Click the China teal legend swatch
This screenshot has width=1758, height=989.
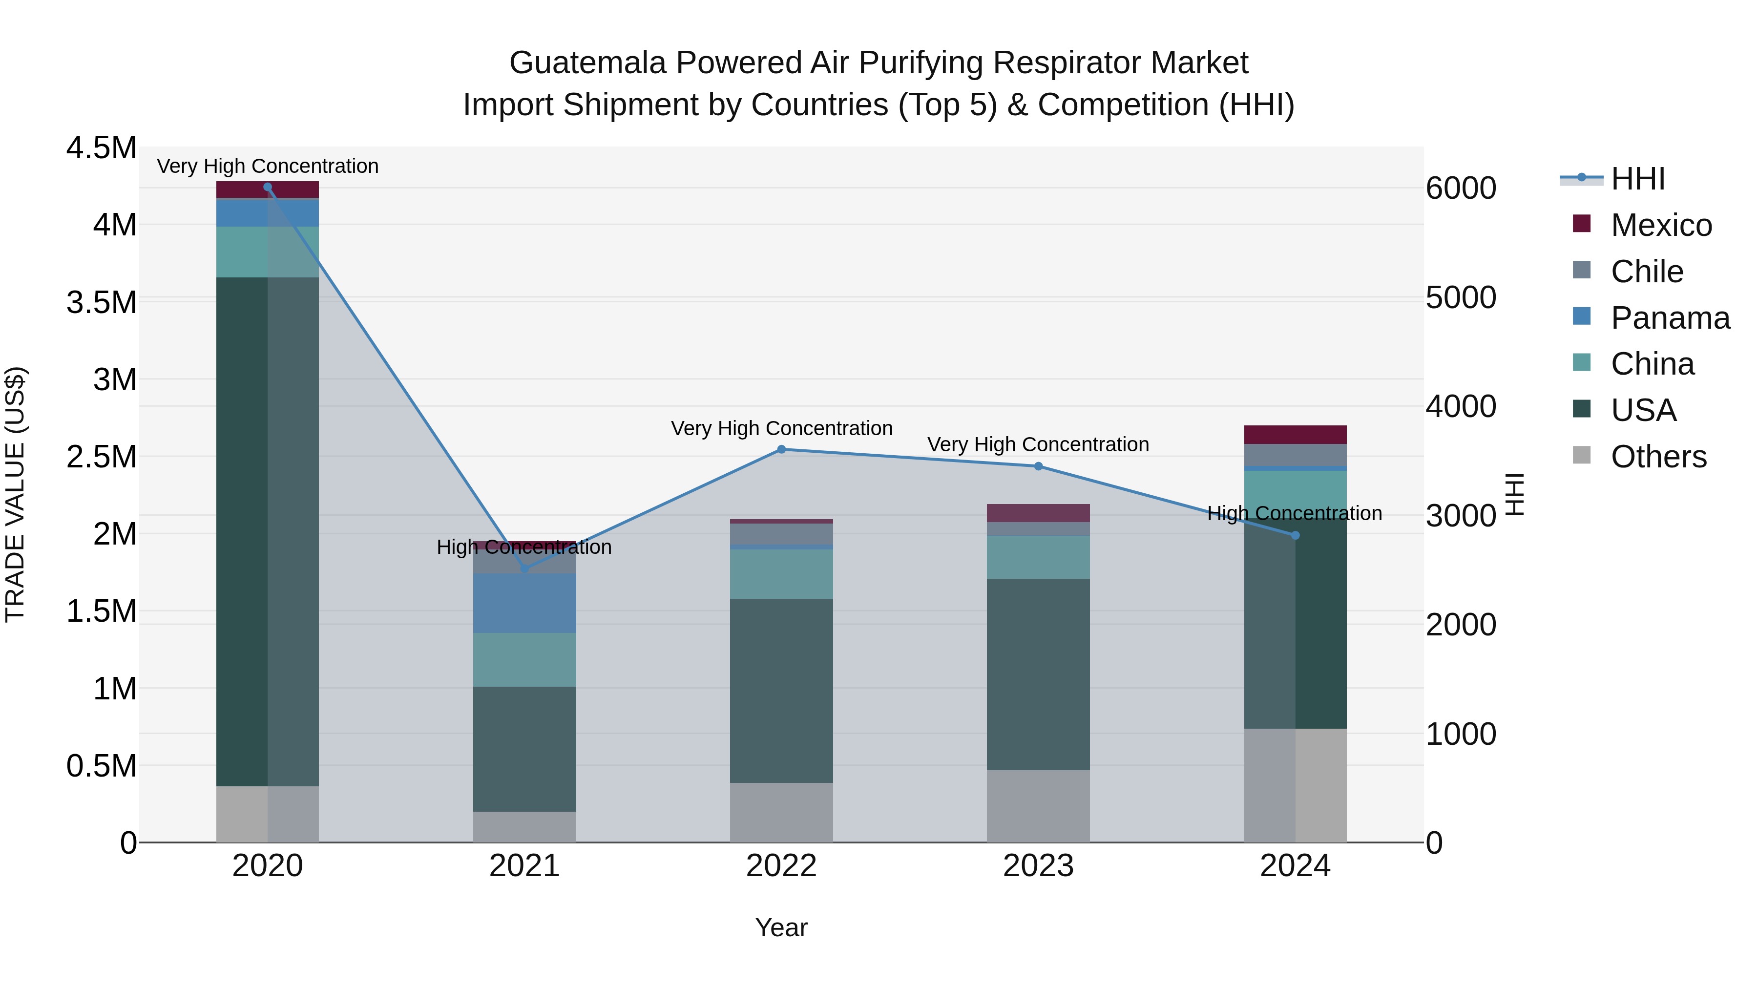coord(1581,362)
